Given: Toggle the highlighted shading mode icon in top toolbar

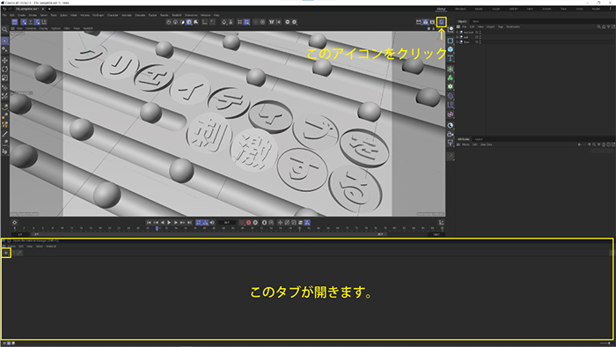Looking at the screenshot, I should pos(189,22).
